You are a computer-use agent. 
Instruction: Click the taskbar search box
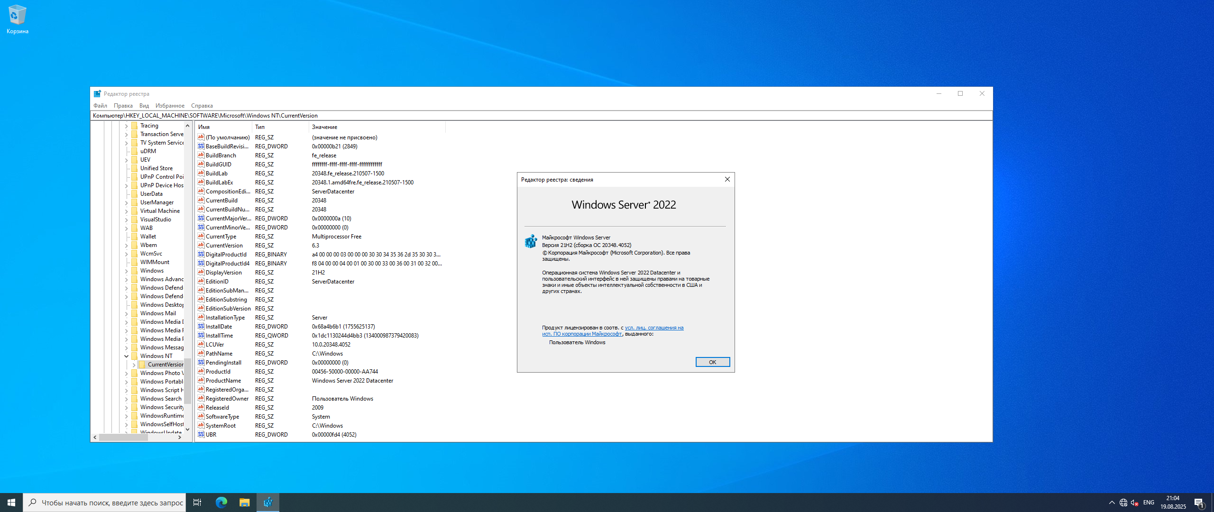[x=104, y=503]
